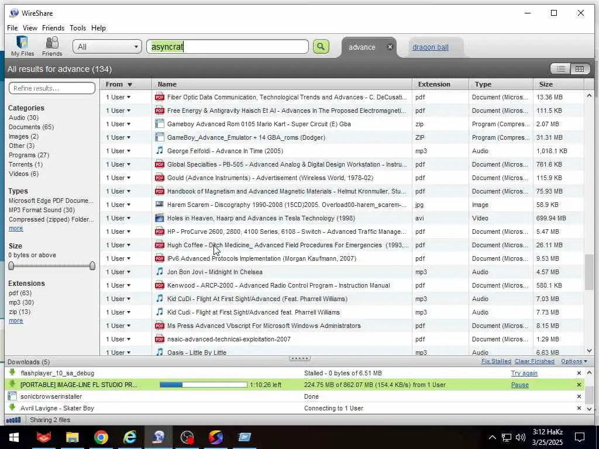Screen dimensions: 599x449
Task: Click the search box containing asyncrat
Action: [x=228, y=47]
